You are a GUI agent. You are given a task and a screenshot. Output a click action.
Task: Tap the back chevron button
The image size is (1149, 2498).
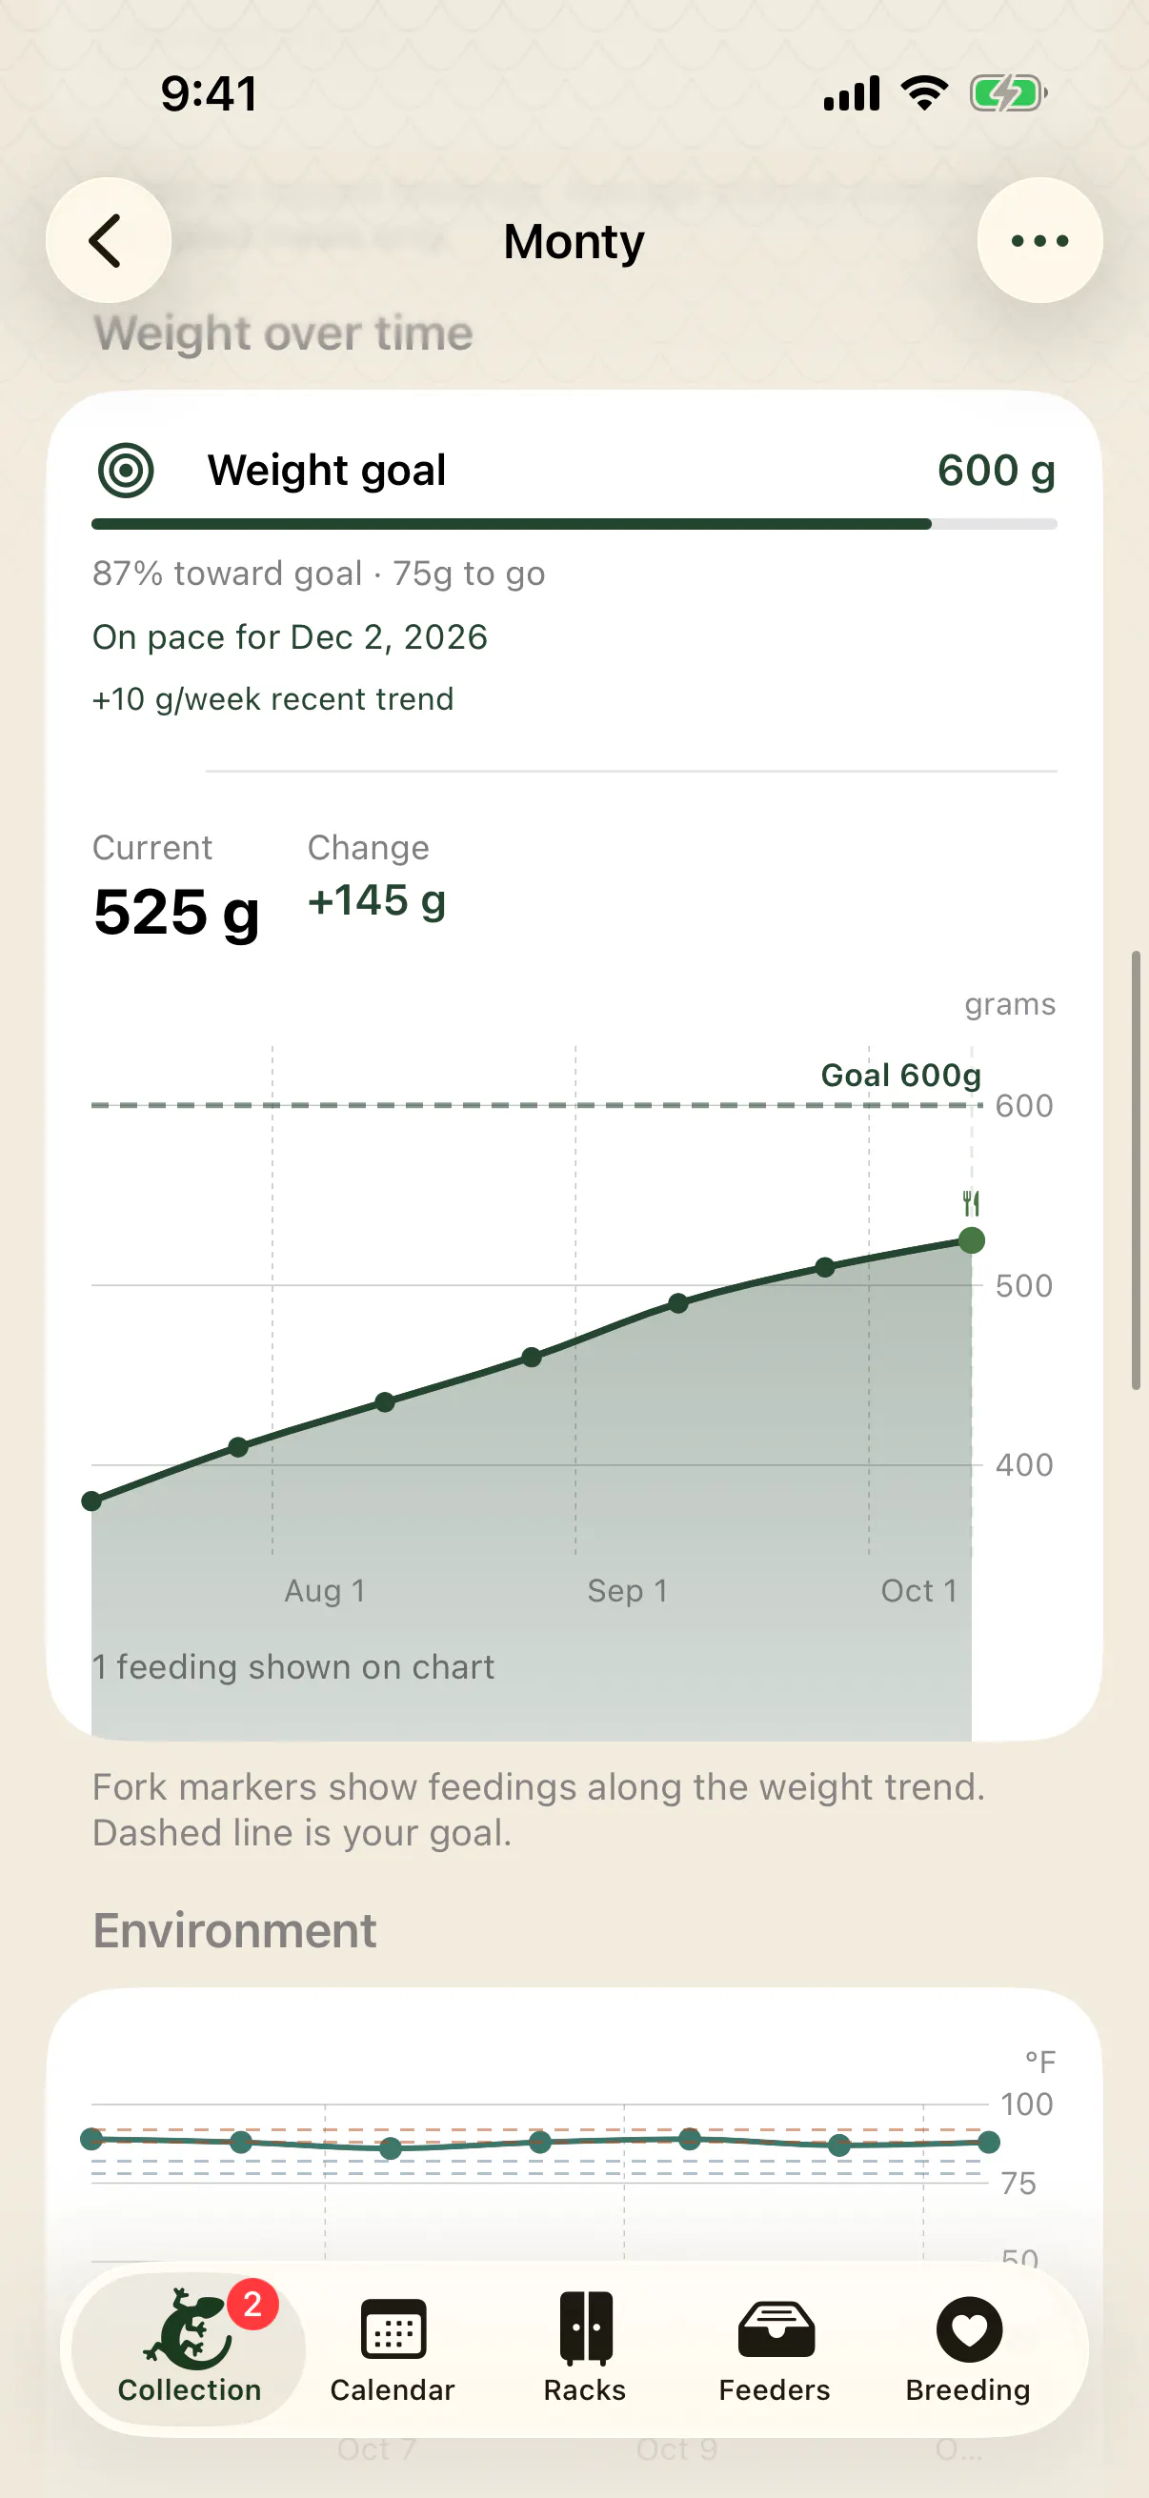(108, 239)
